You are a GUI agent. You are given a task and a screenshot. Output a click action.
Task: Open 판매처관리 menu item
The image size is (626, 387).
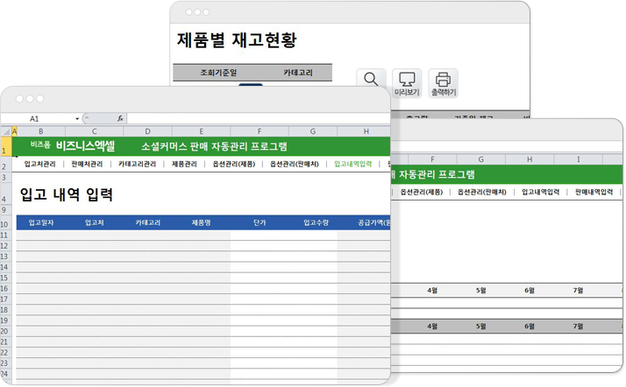pyautogui.click(x=87, y=164)
